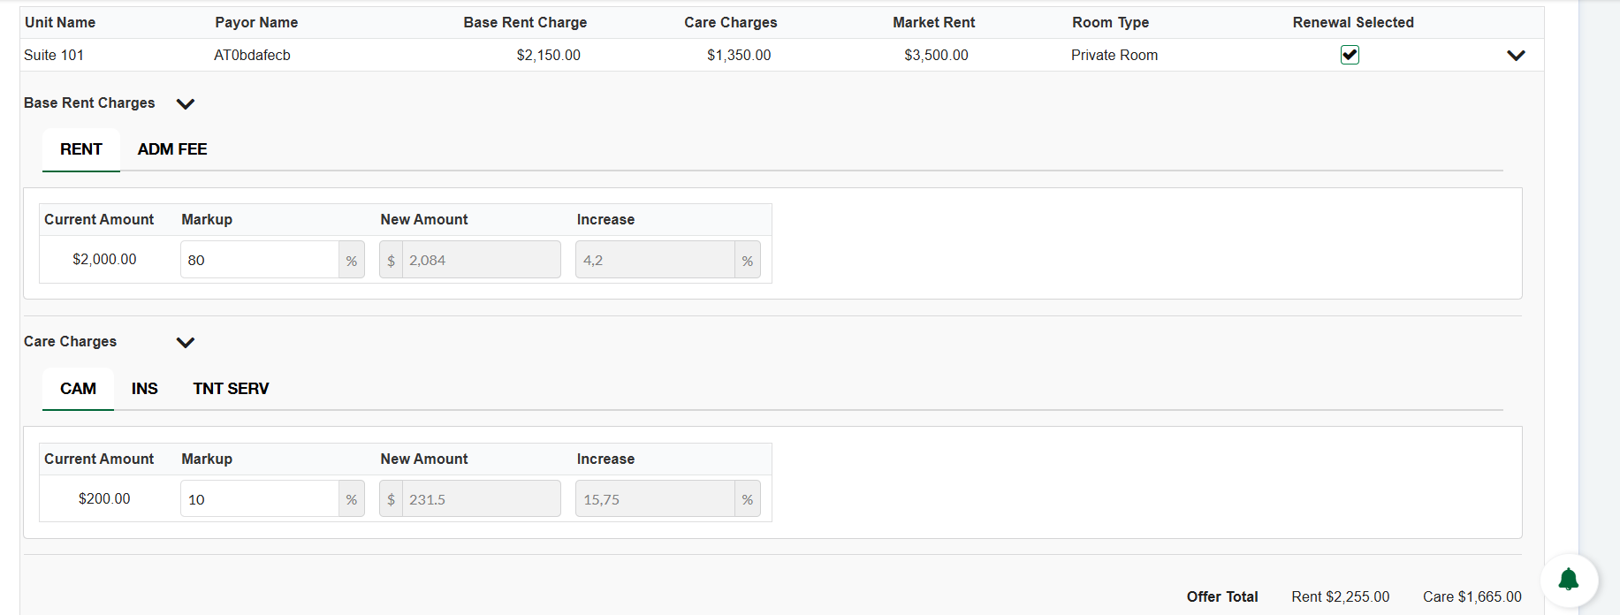Click the Rent Markup field showing 80
Viewport: 1620px width, 615px height.
pos(260,260)
